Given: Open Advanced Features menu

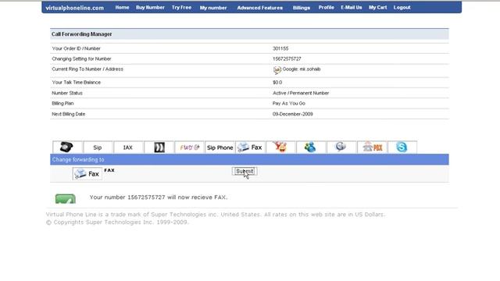Looking at the screenshot, I should (260, 8).
